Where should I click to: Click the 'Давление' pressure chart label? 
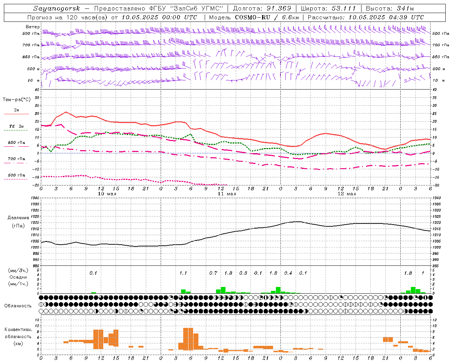(x=18, y=218)
